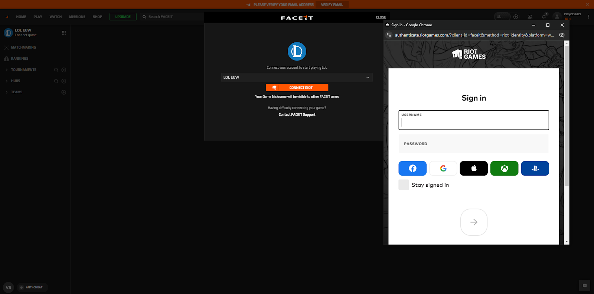This screenshot has width=594, height=294.
Task: Open the Watch menu
Action: tap(56, 17)
